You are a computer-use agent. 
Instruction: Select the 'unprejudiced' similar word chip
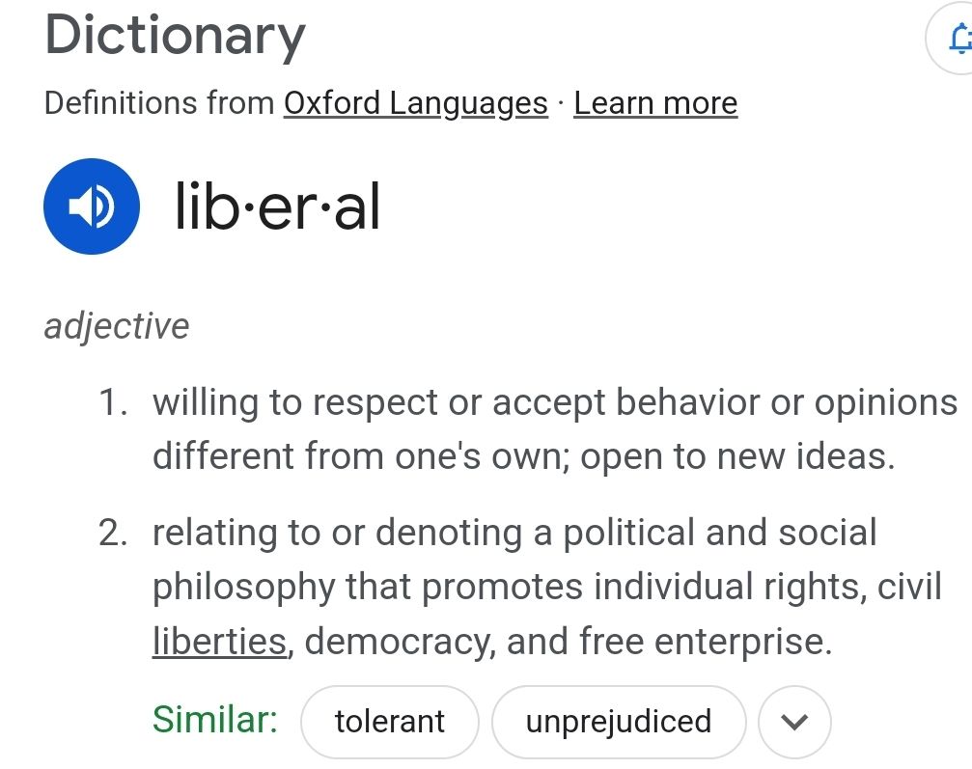[x=619, y=722]
